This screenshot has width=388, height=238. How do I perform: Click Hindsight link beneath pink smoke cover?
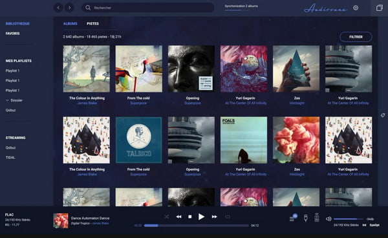point(297,174)
